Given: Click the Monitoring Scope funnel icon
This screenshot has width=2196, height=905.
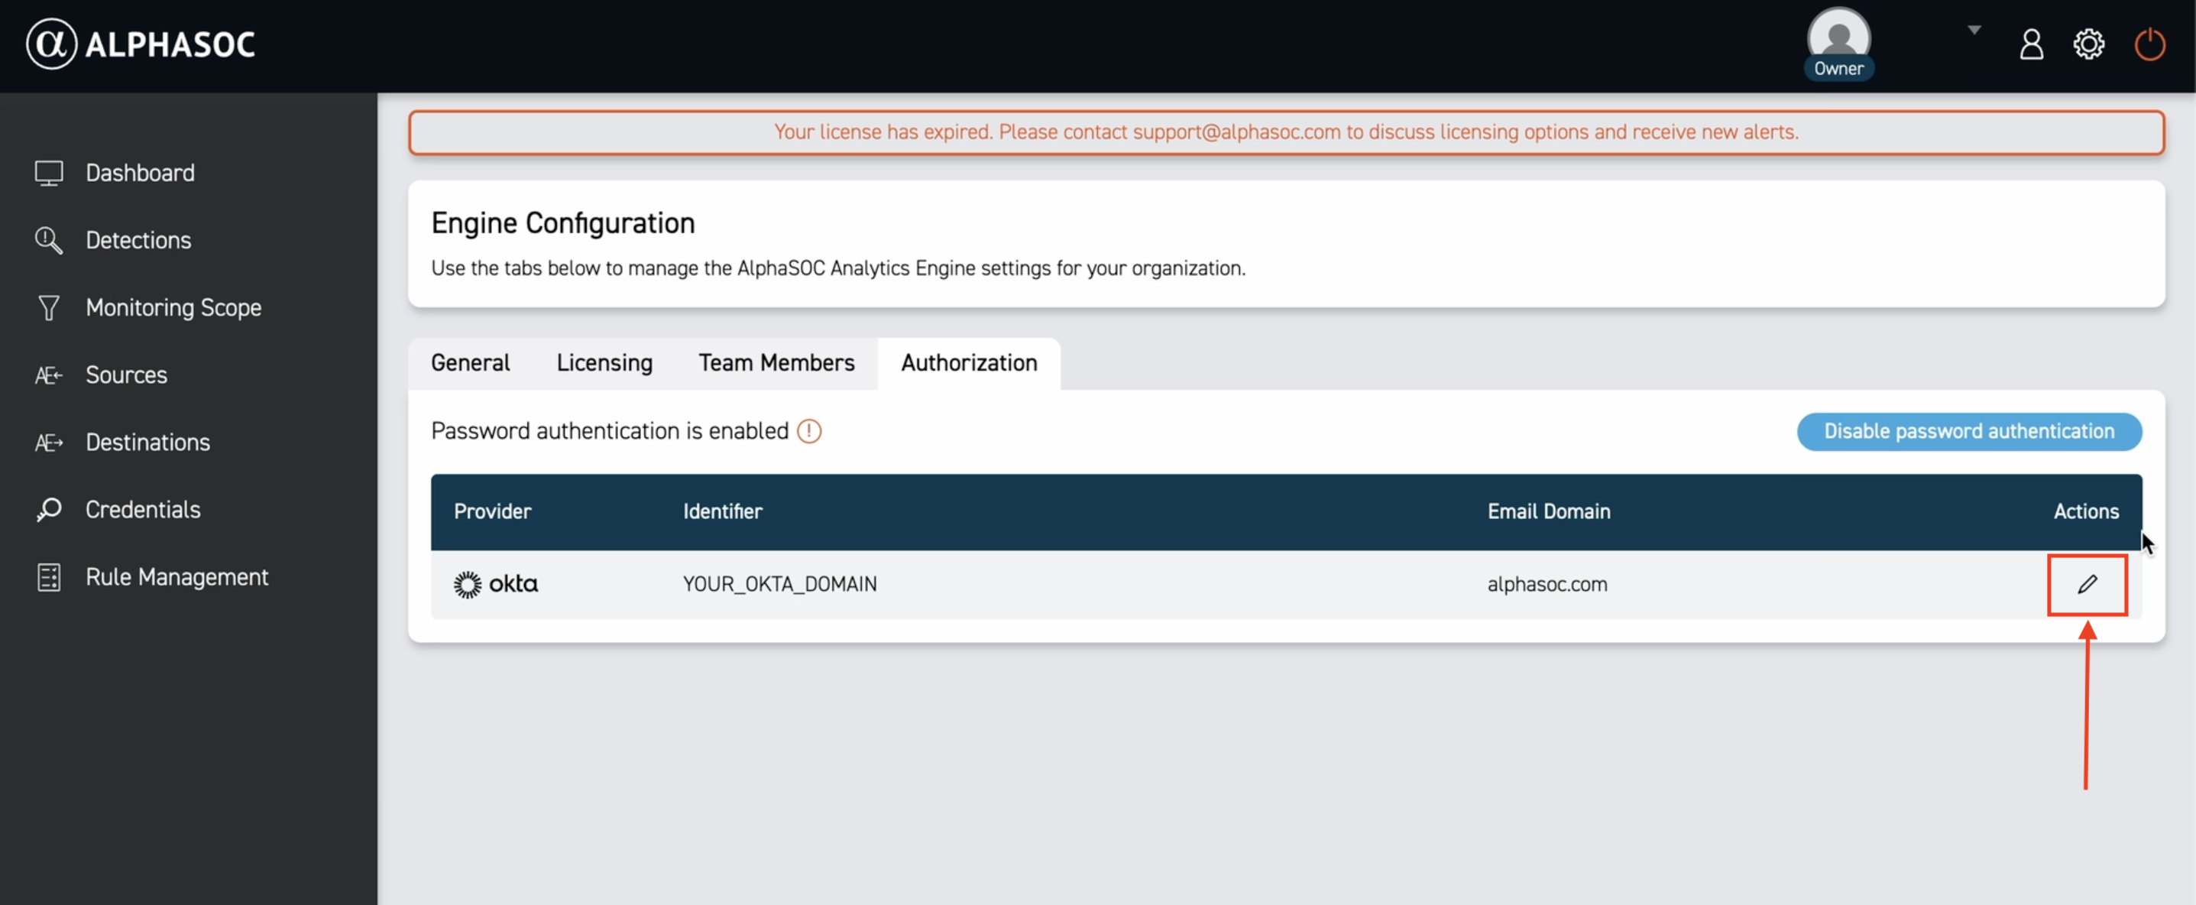Looking at the screenshot, I should 49,308.
